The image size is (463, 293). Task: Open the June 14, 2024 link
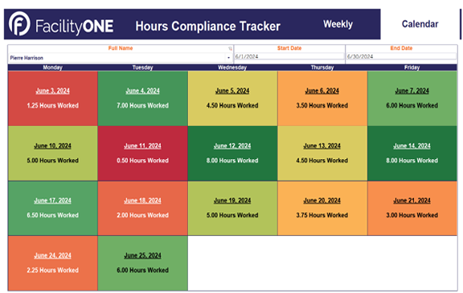[412, 146]
